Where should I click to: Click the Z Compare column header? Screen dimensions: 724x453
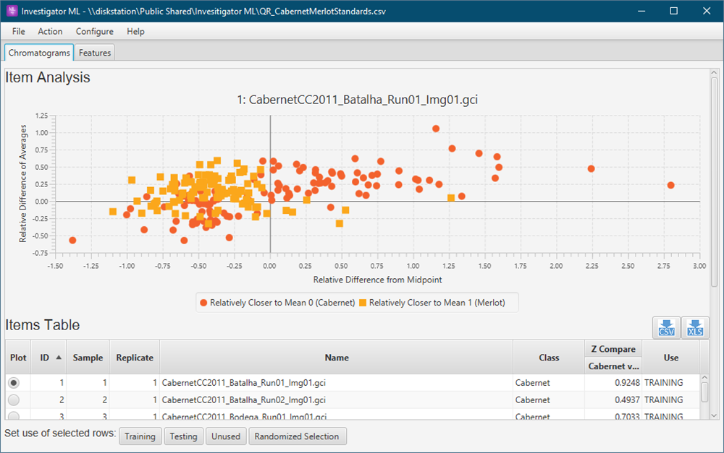612,349
